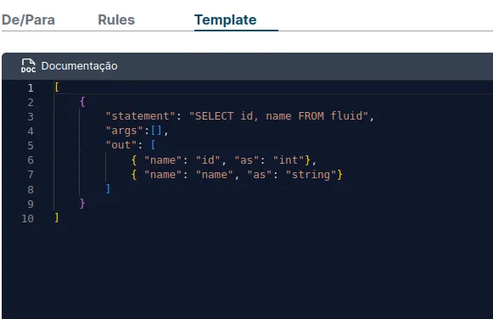Click line number 5 in gutter
The image size is (493, 319).
pyautogui.click(x=31, y=146)
